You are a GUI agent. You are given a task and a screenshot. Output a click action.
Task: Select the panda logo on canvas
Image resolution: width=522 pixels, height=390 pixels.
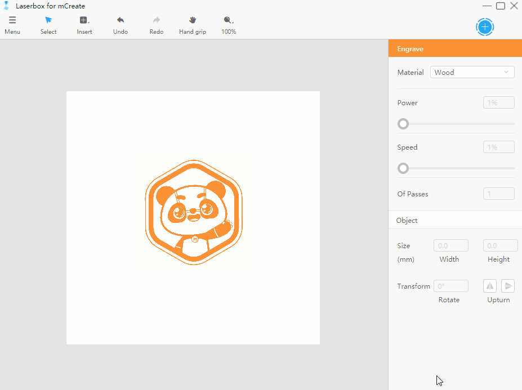click(194, 212)
